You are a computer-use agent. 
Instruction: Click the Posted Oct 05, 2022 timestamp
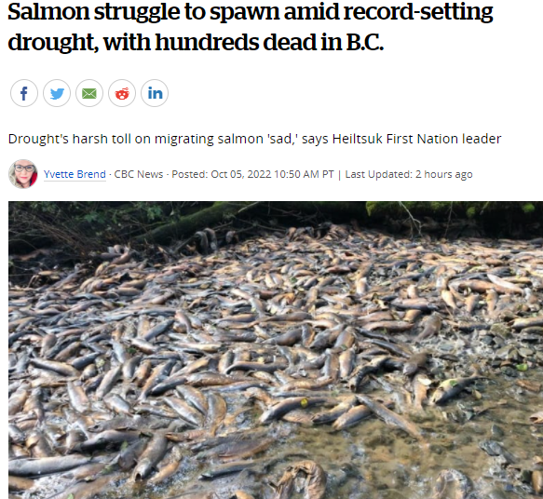252,174
